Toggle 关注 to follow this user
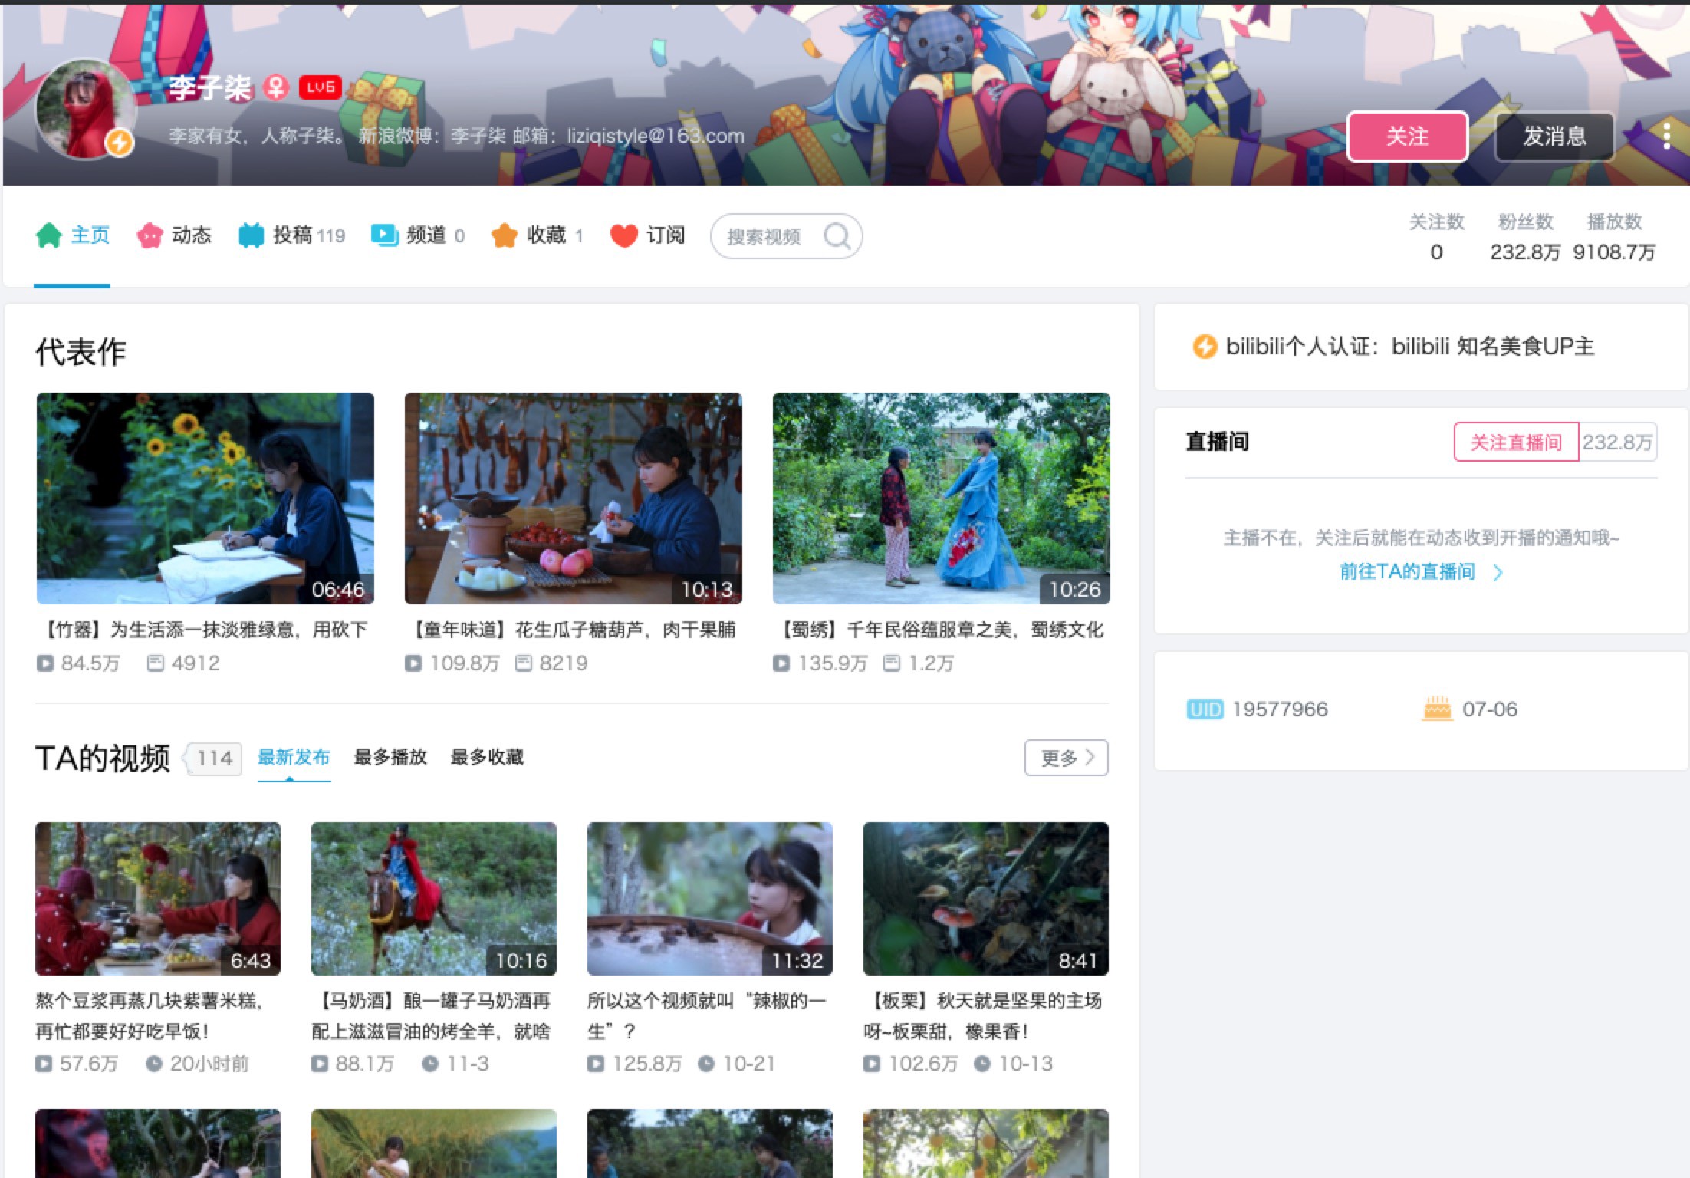 [x=1407, y=137]
